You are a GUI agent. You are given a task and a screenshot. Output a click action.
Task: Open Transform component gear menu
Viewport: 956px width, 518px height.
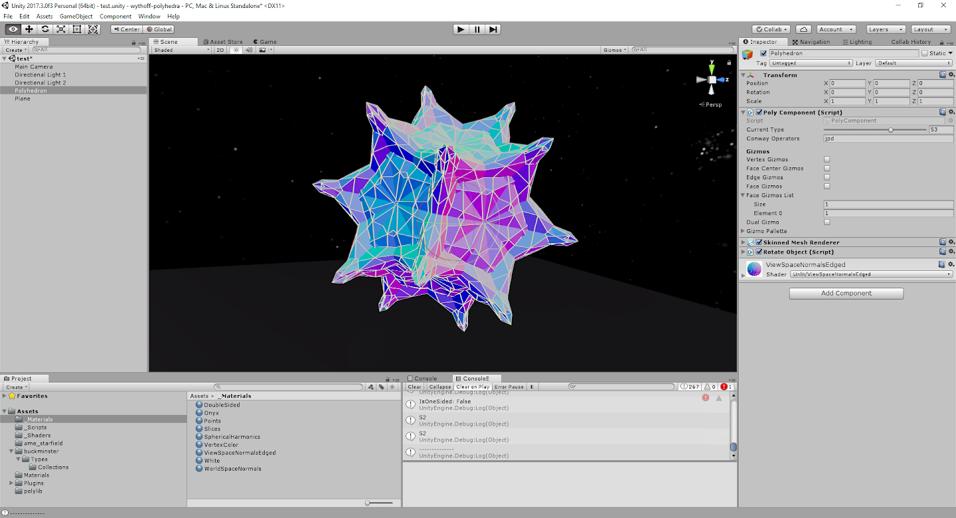[951, 75]
